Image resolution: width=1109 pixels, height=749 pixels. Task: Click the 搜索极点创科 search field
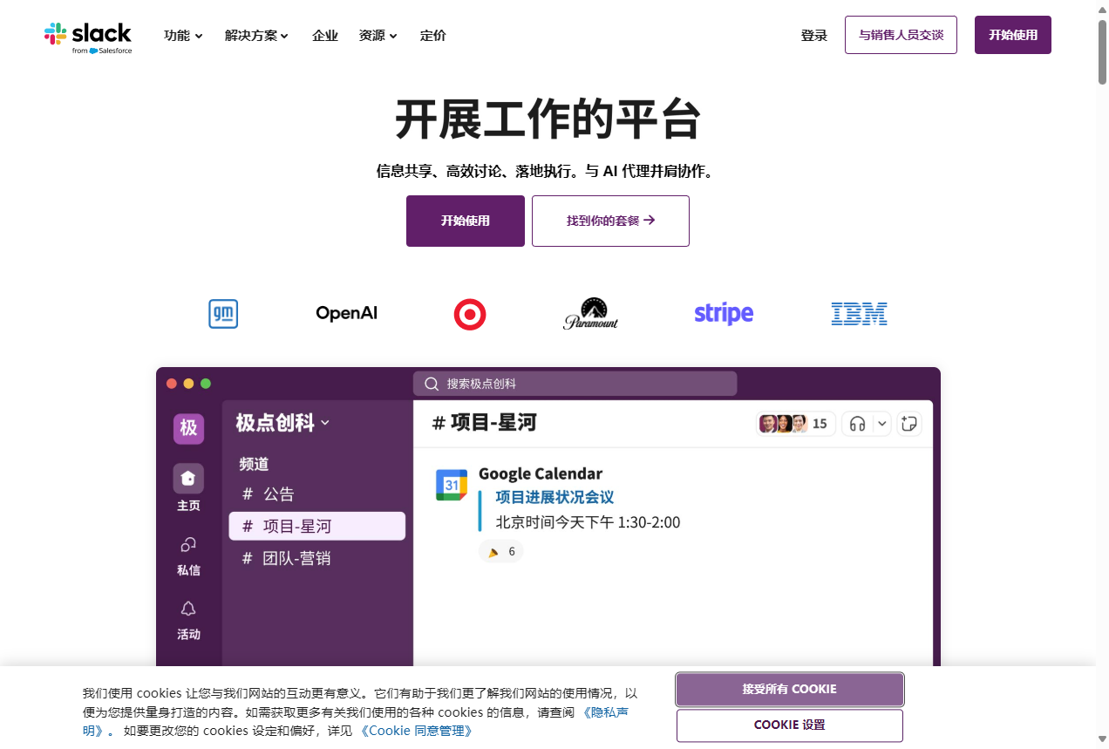(x=575, y=384)
